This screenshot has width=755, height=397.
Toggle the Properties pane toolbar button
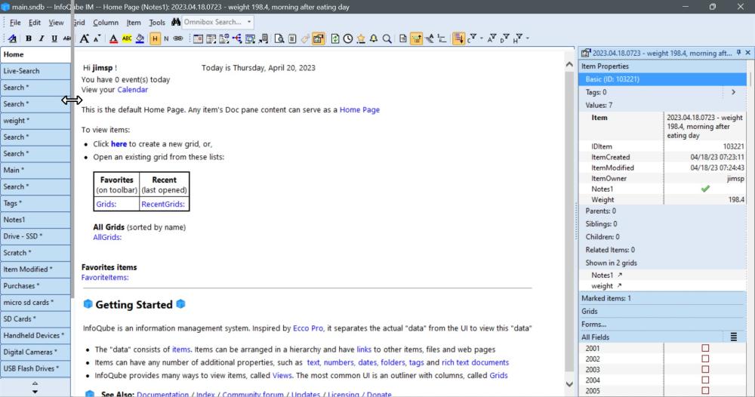319,38
